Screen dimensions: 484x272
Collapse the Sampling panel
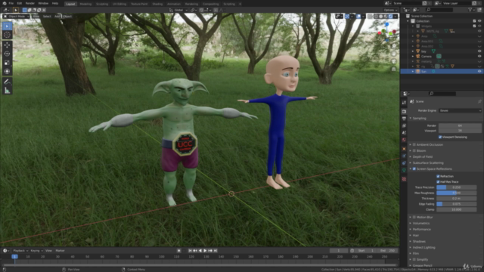click(411, 119)
